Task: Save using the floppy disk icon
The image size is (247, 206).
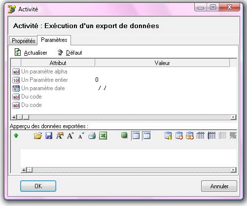Action: click(x=49, y=136)
